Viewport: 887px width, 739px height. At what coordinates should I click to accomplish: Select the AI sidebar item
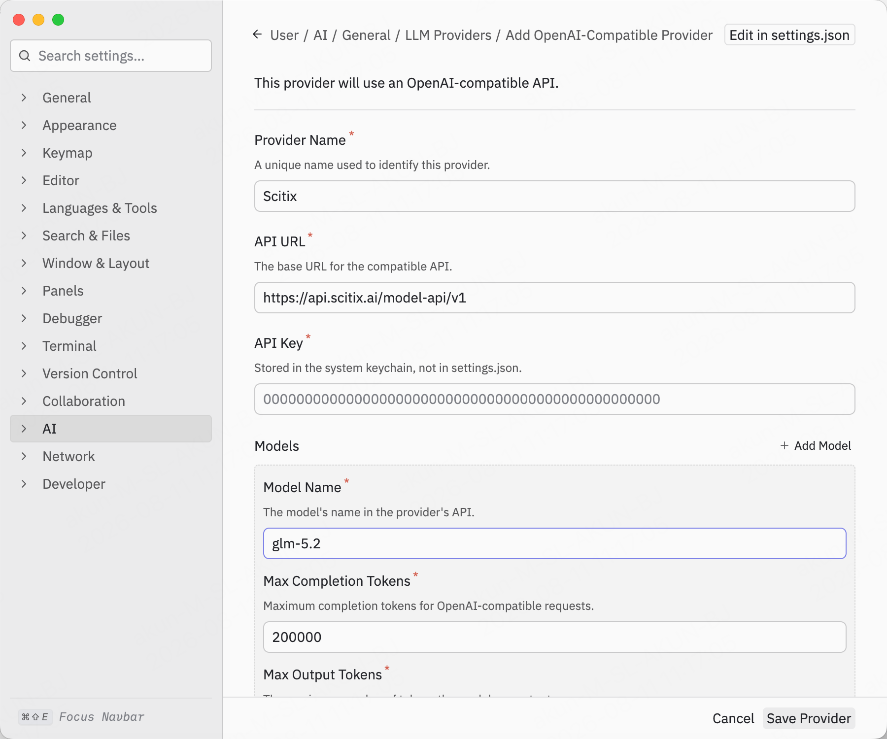pos(111,429)
